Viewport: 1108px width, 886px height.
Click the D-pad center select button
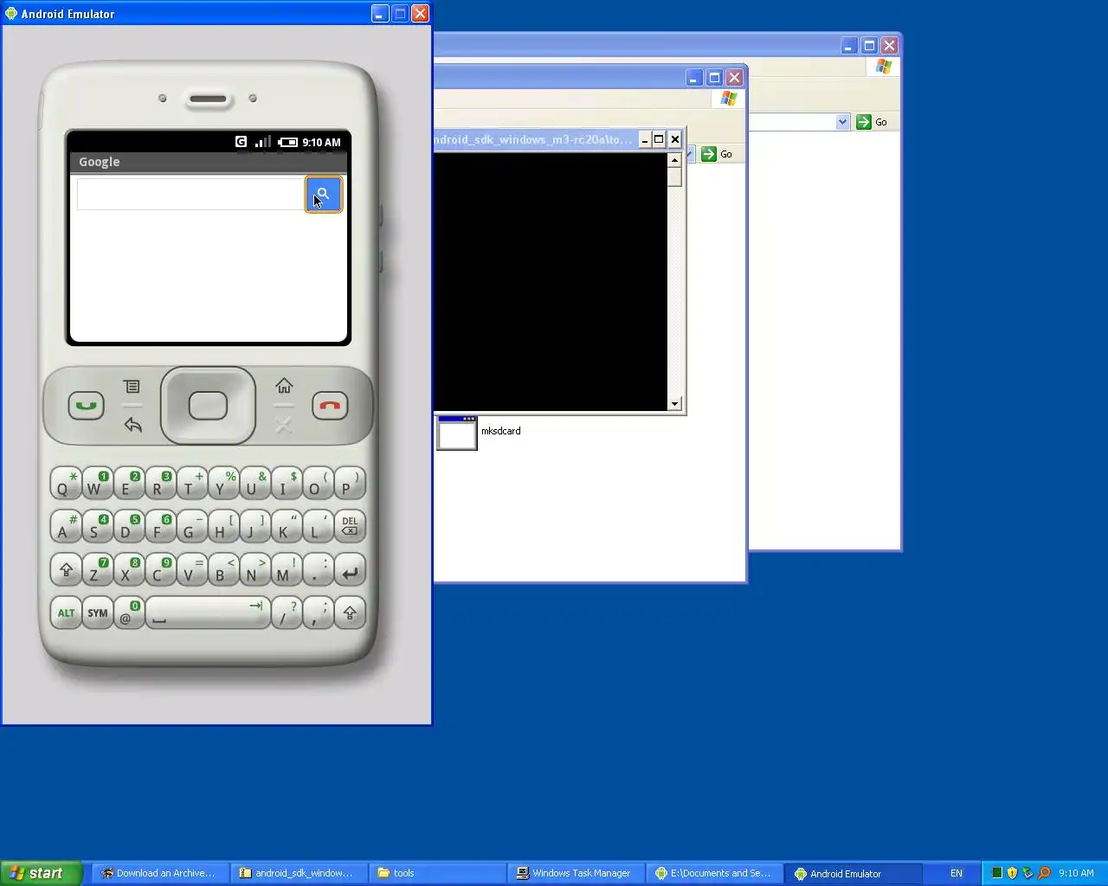[x=208, y=405]
